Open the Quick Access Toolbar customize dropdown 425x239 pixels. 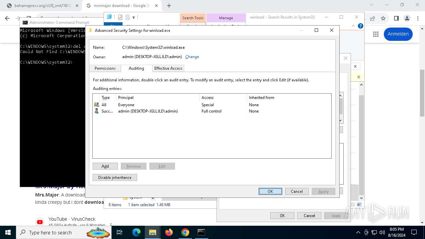(x=133, y=17)
